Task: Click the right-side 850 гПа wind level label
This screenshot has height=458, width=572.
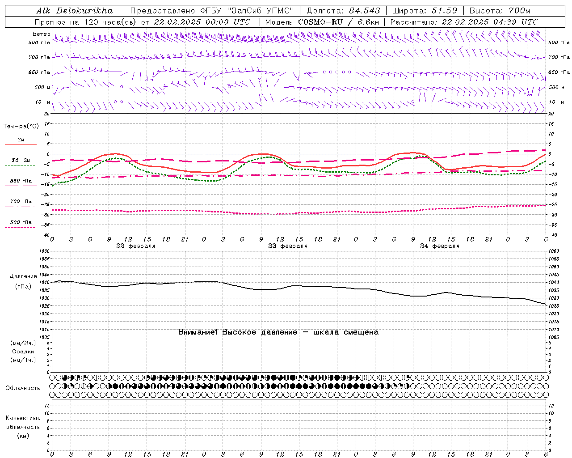Action: [x=559, y=72]
